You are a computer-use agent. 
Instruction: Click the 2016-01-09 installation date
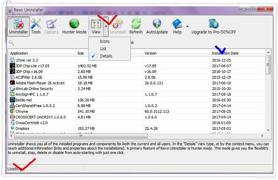click(x=221, y=123)
